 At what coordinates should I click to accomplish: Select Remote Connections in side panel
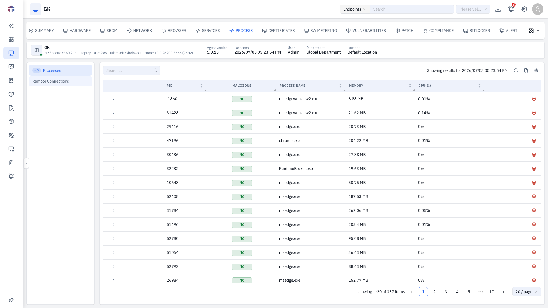click(61, 81)
